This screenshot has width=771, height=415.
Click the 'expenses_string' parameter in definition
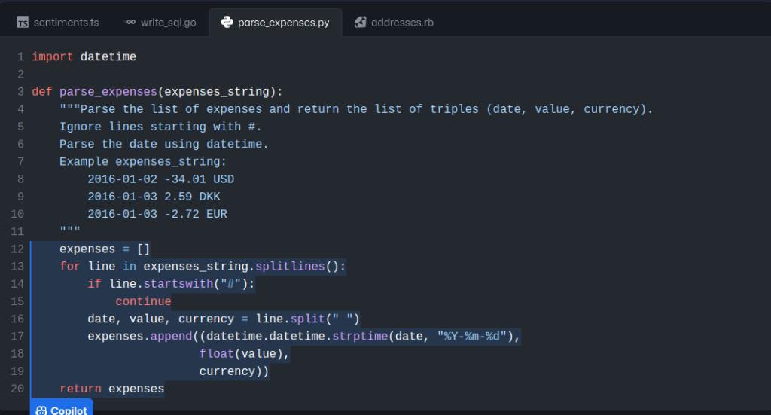pos(217,92)
